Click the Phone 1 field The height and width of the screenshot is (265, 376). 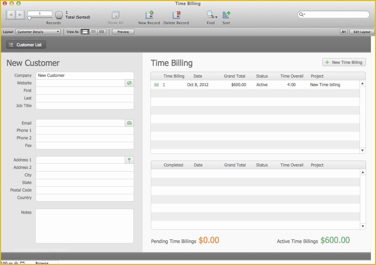point(85,130)
